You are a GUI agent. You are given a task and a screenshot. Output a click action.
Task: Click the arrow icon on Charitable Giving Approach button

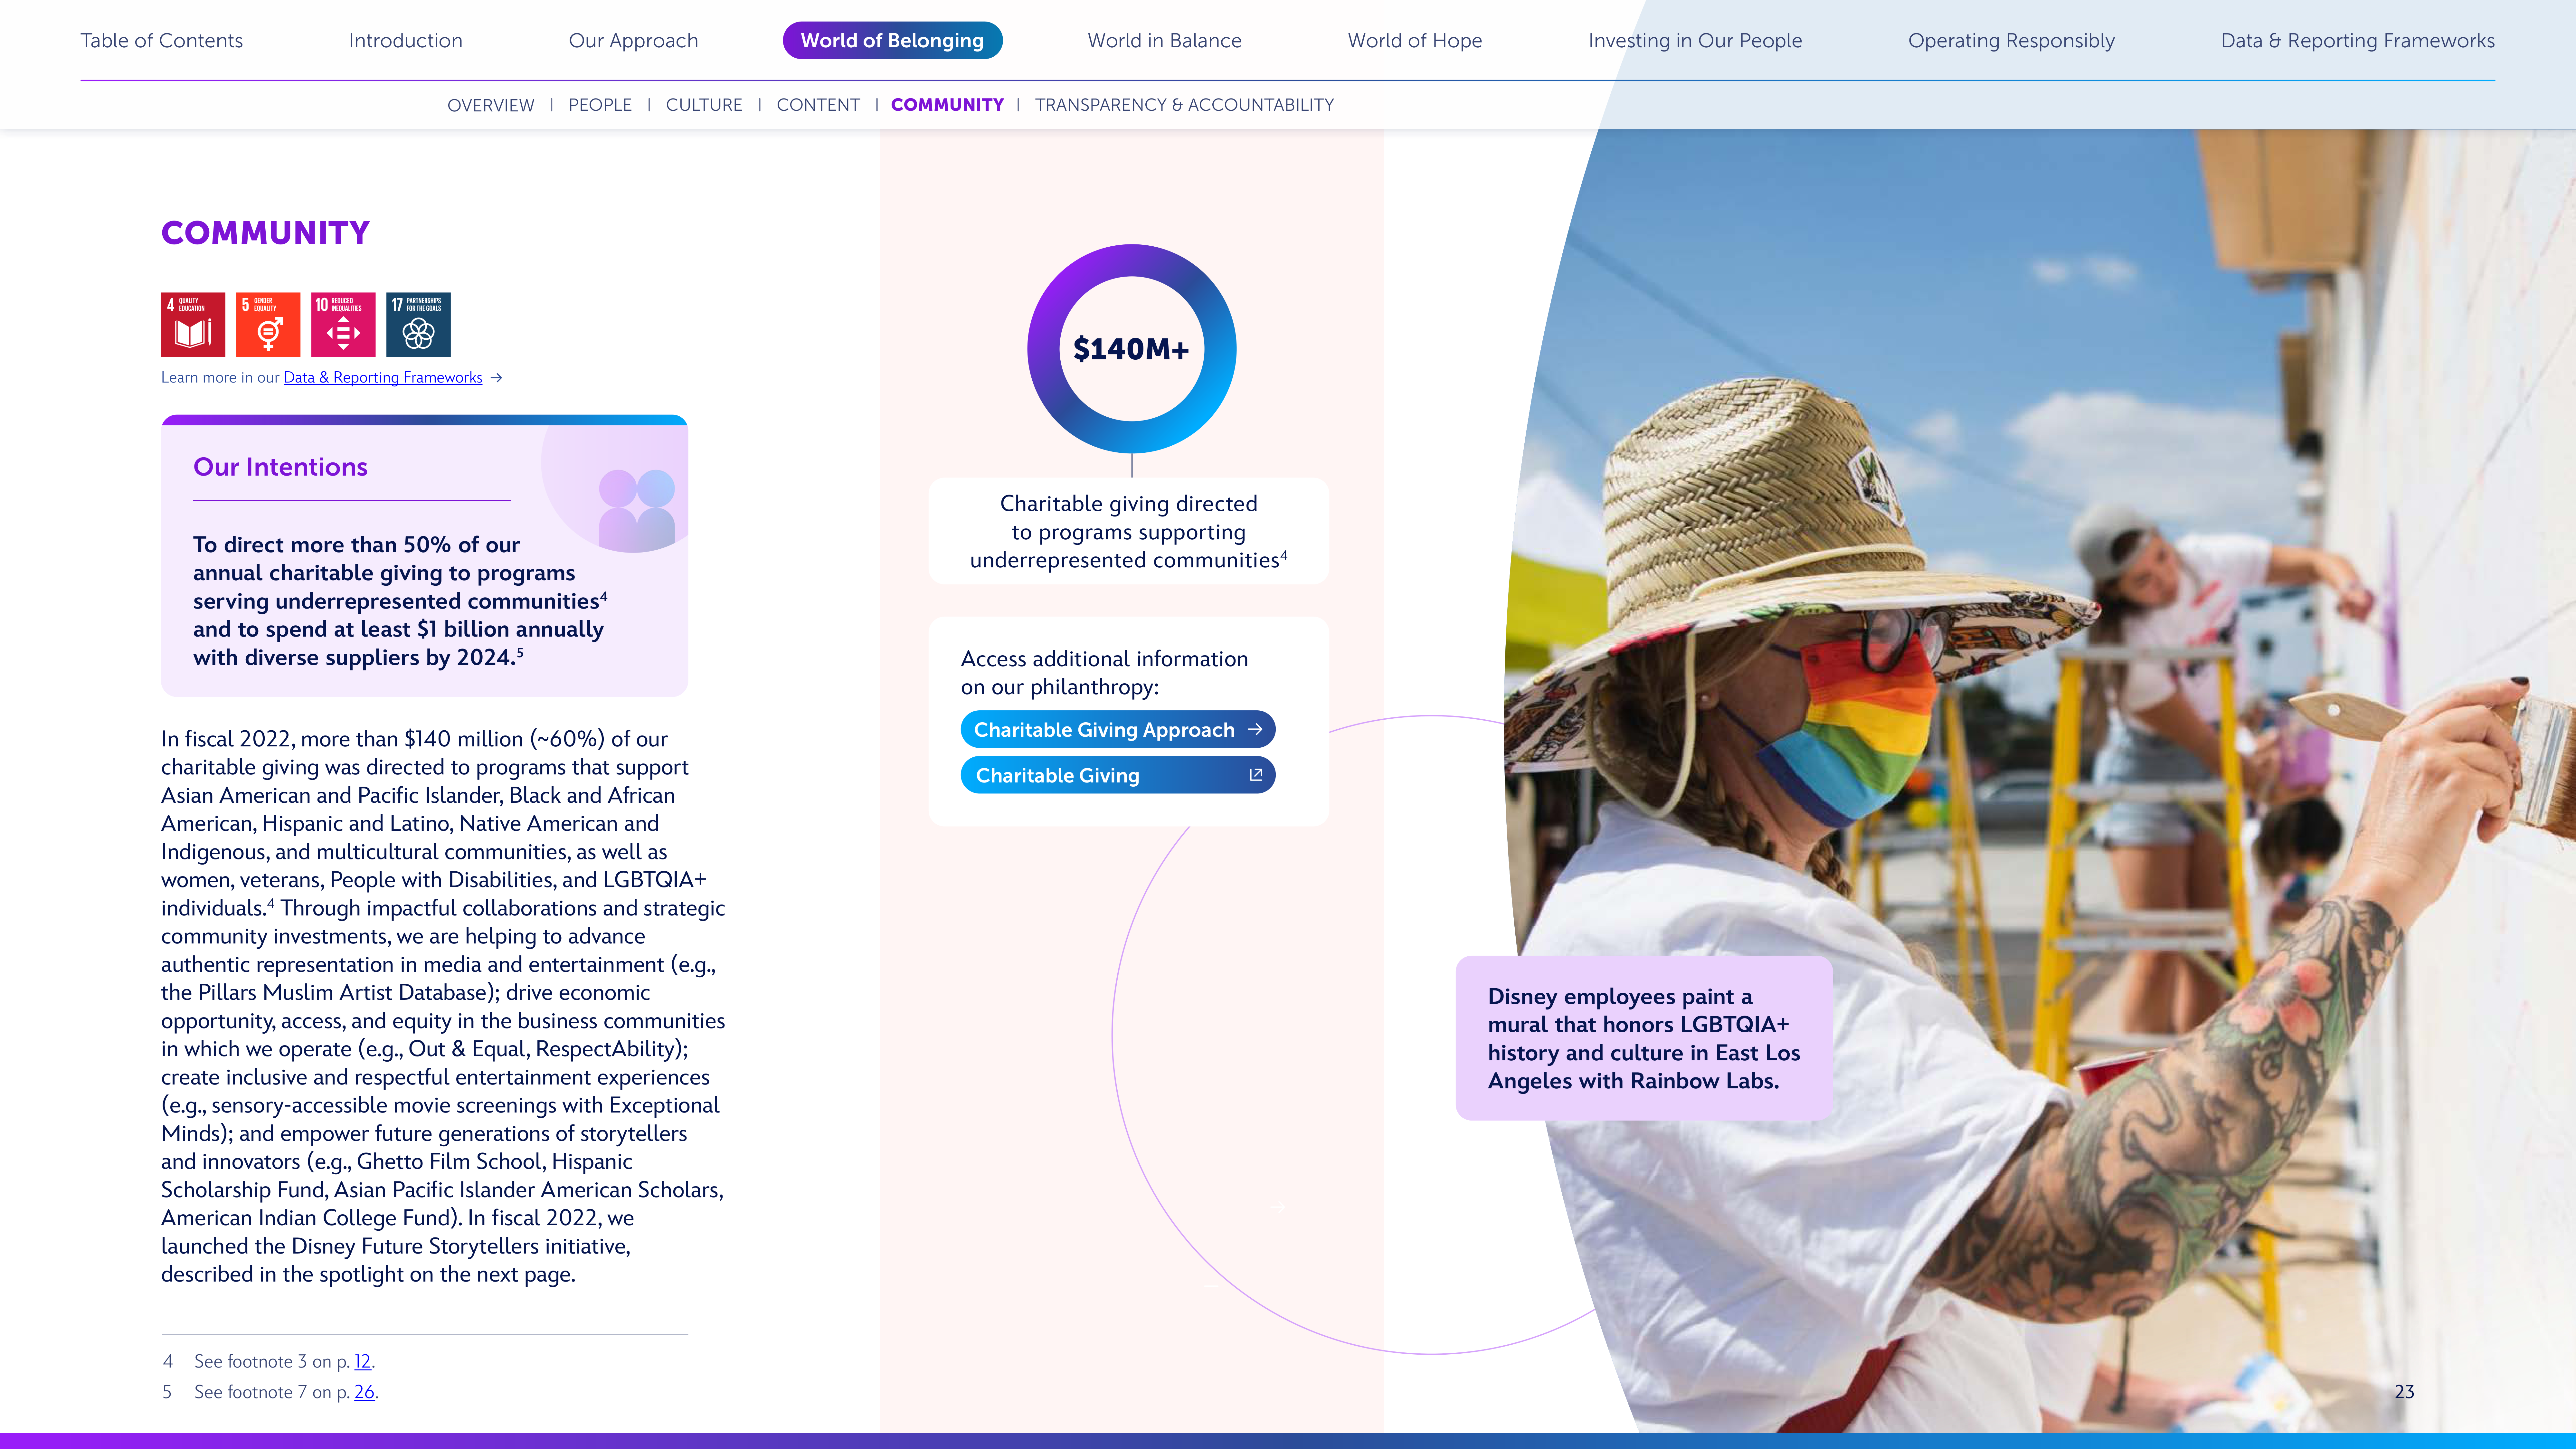[1255, 730]
